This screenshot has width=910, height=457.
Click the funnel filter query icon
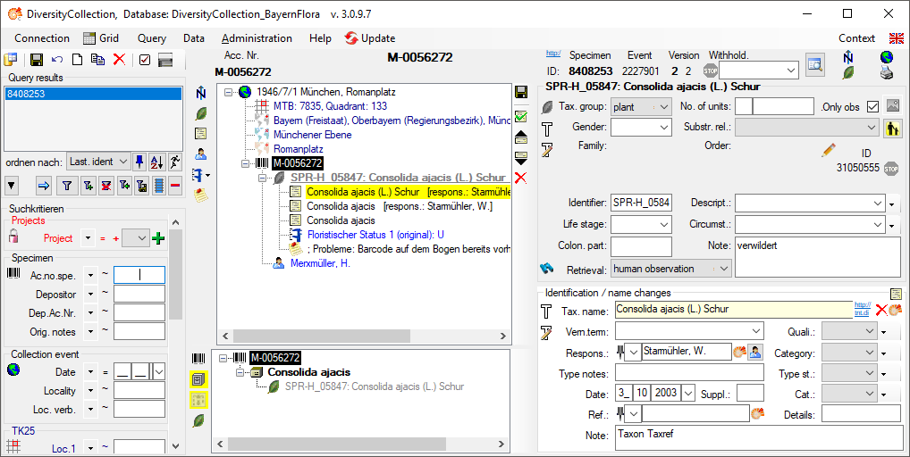[x=66, y=186]
